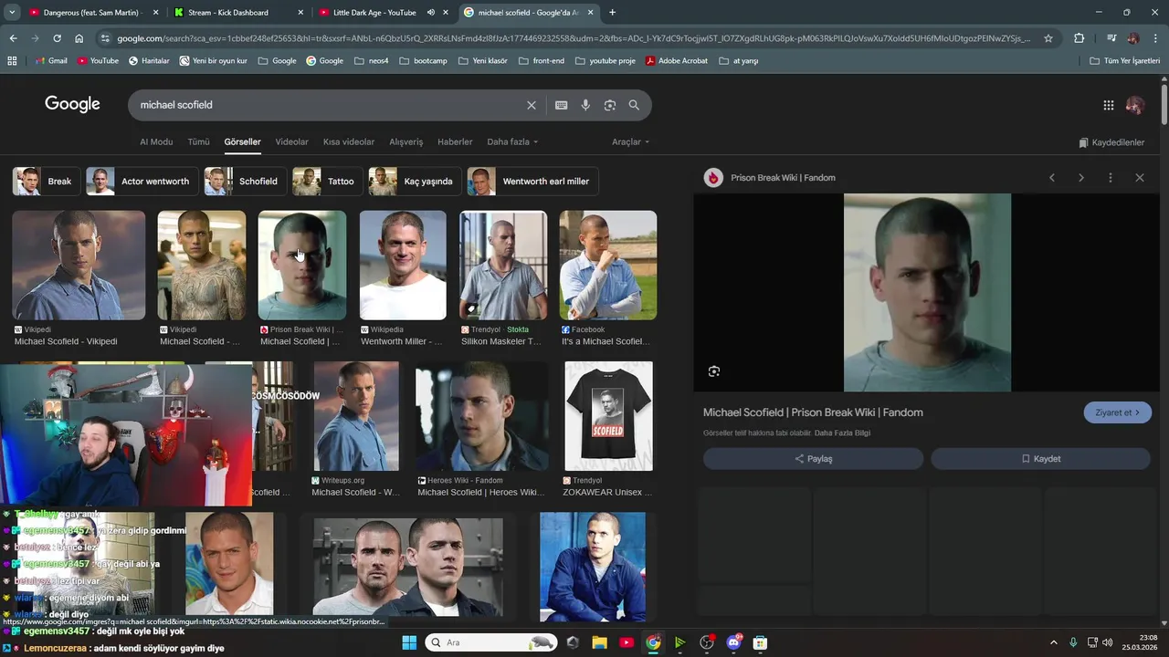Screen dimensions: 1169x657
Task: Go back with browser back arrow
Action: (13, 38)
